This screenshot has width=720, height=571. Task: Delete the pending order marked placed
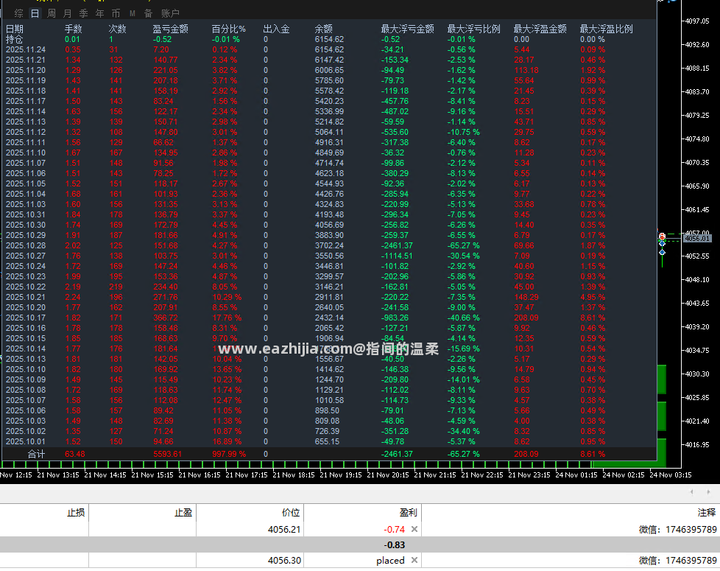tap(414, 560)
